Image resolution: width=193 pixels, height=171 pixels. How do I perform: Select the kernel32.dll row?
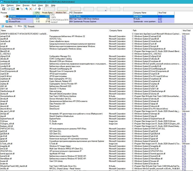pyautogui.click(x=96, y=156)
